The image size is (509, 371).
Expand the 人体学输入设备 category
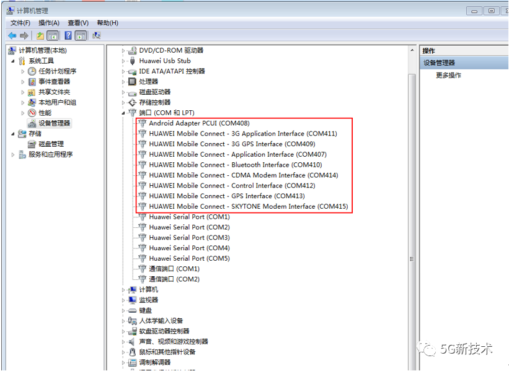pyautogui.click(x=123, y=321)
